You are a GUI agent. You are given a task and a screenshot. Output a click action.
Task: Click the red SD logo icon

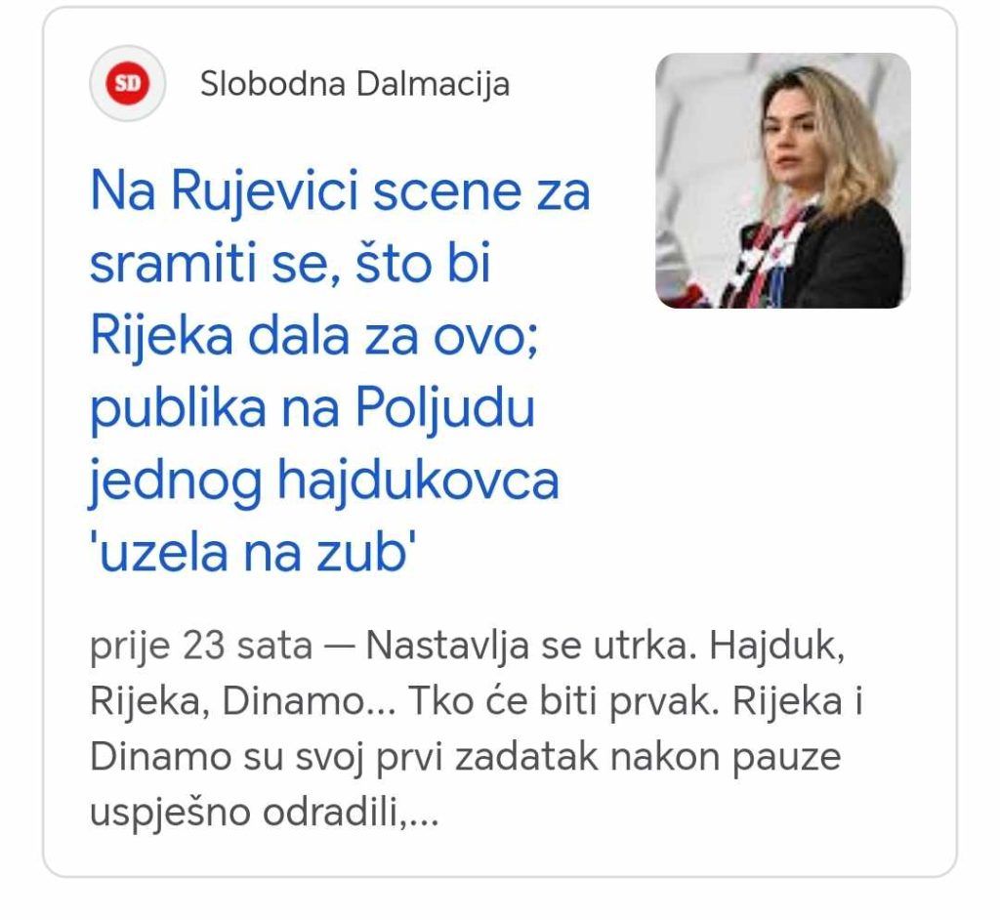pos(128,84)
